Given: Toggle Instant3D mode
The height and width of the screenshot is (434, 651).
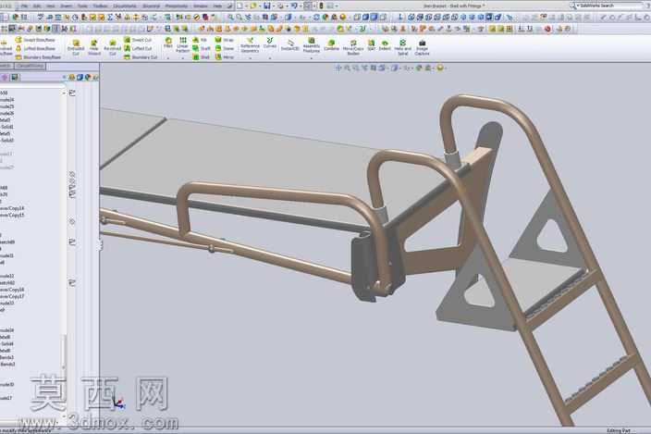Looking at the screenshot, I should (289, 45).
